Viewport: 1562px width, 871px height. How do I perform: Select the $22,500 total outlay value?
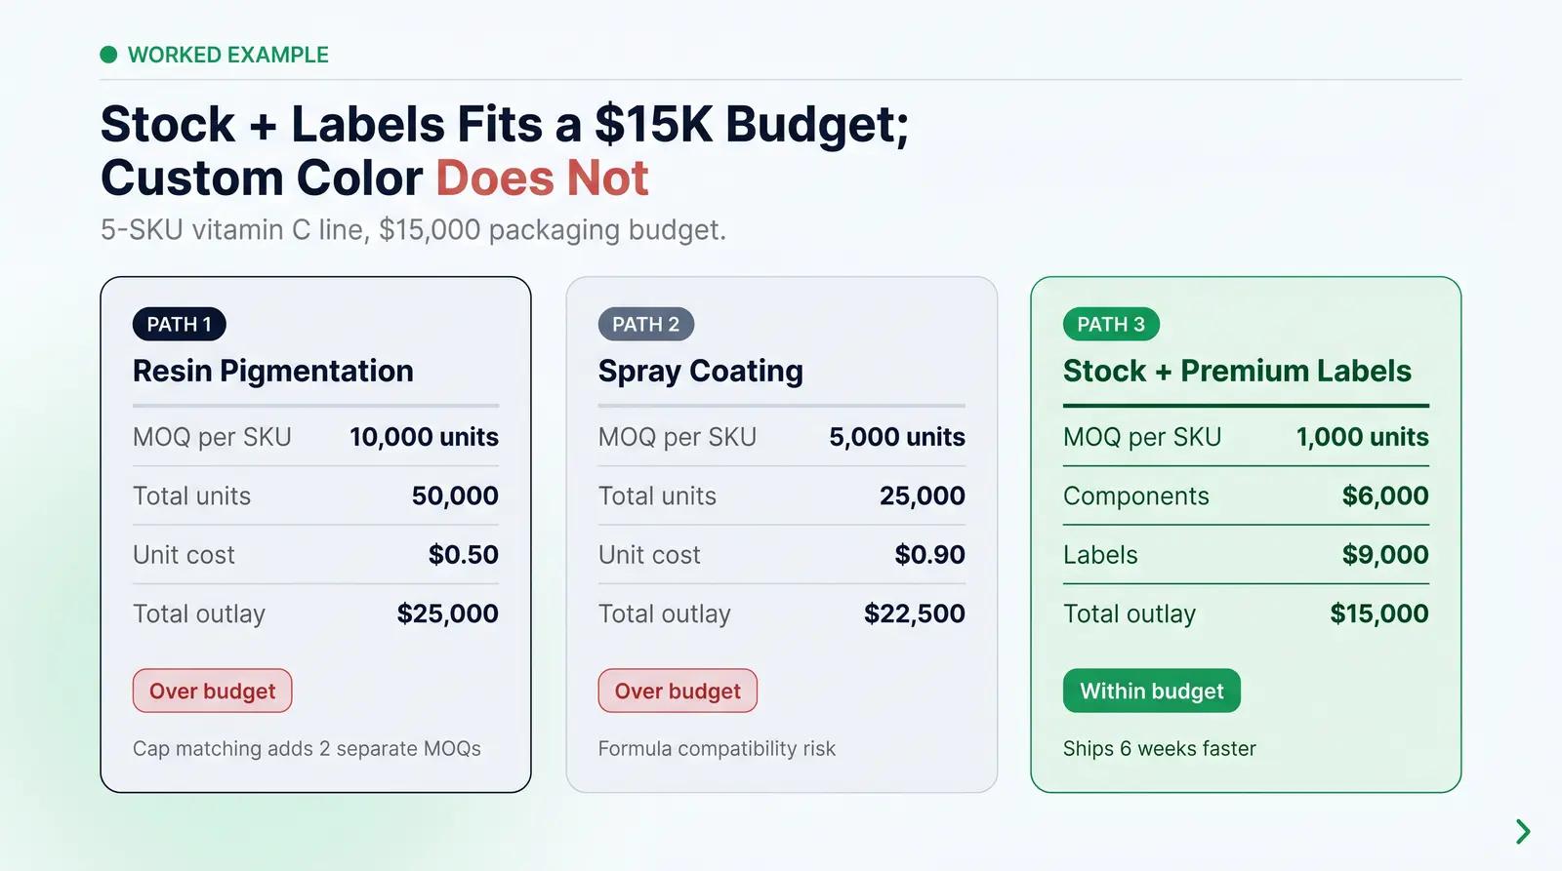point(915,614)
